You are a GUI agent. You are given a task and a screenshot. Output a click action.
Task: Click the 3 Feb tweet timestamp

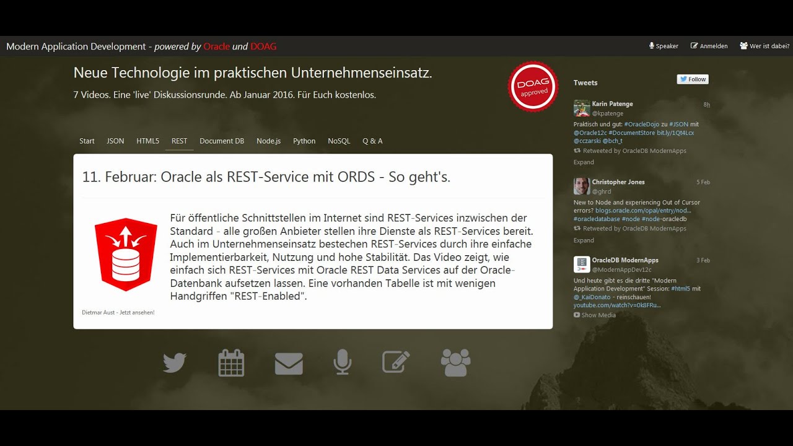pos(703,260)
